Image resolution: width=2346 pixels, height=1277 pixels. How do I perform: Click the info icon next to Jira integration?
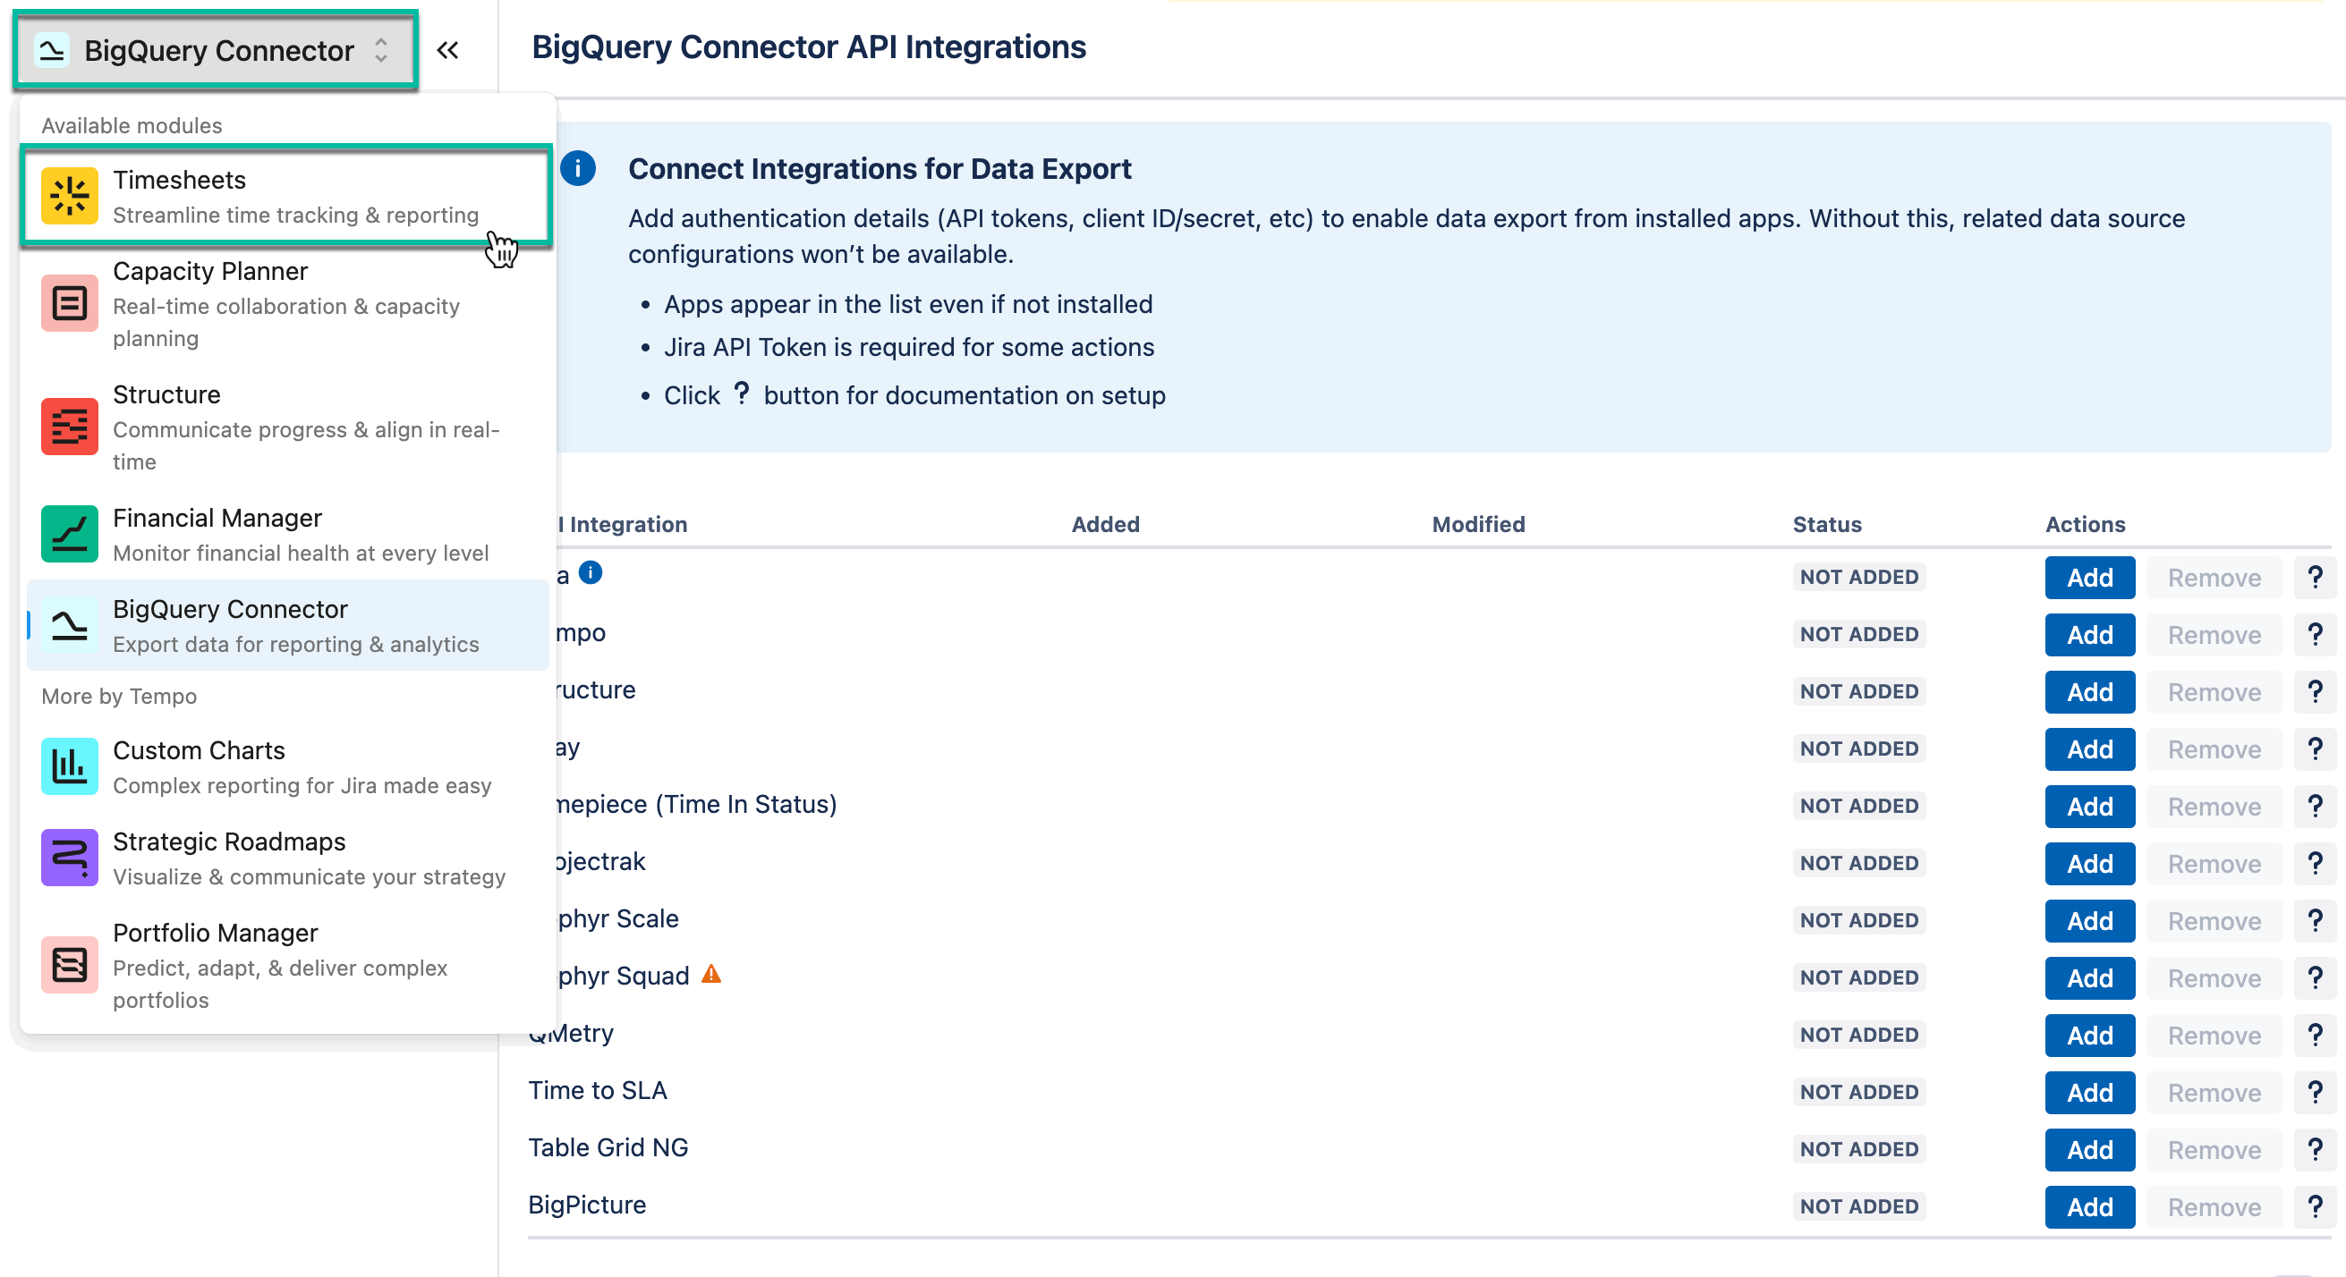pos(591,572)
